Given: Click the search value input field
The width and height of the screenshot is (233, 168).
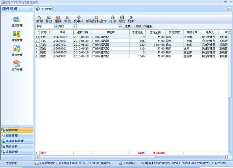Looking at the screenshot, I should click(x=98, y=27).
